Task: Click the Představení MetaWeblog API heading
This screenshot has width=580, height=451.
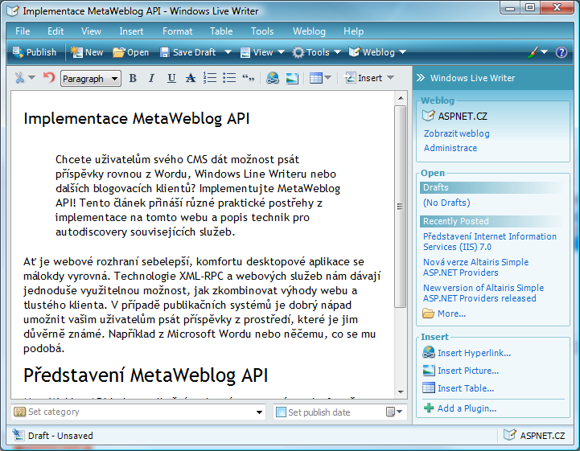Action: coord(146,375)
